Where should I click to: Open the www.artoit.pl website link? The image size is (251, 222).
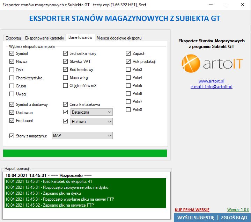point(211,81)
